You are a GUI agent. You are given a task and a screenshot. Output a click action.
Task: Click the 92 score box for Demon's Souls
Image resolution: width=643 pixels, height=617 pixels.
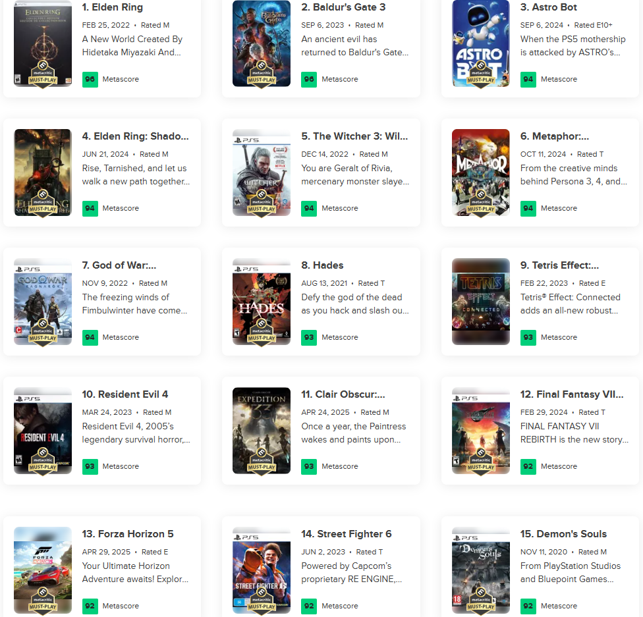(528, 606)
